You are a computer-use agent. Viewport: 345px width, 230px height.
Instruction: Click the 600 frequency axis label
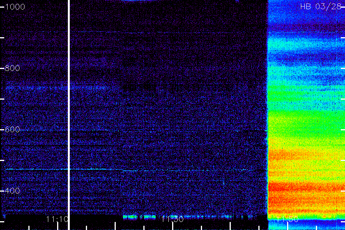[12, 130]
